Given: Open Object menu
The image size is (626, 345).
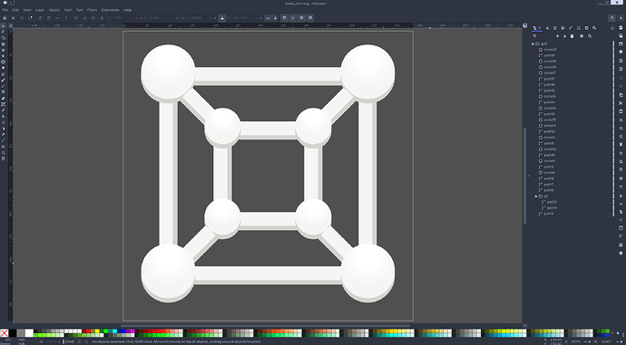Looking at the screenshot, I should pyautogui.click(x=54, y=10).
